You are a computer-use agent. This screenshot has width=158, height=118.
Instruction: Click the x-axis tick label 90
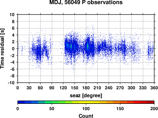(x=52, y=88)
